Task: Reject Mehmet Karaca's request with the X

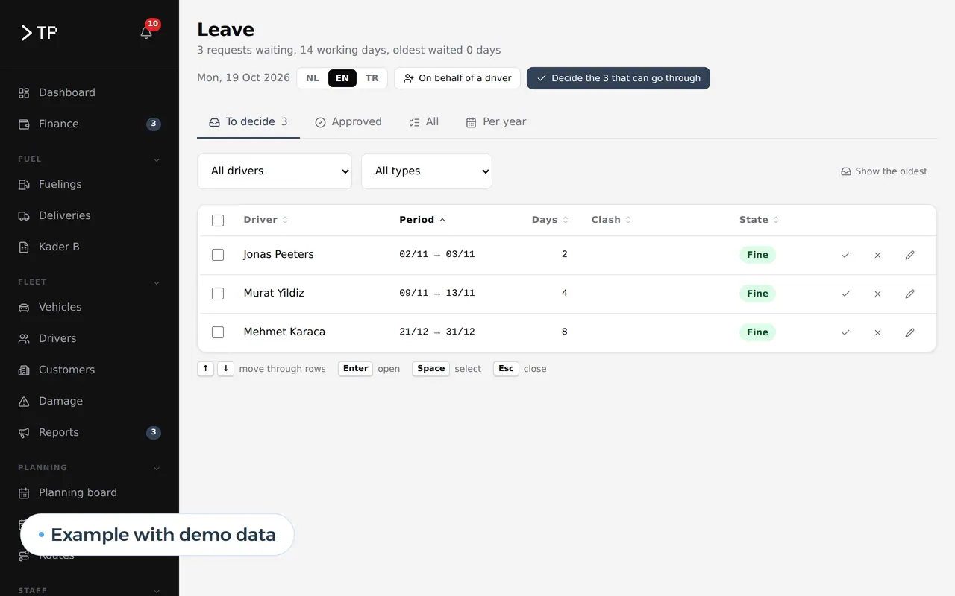Action: click(877, 332)
